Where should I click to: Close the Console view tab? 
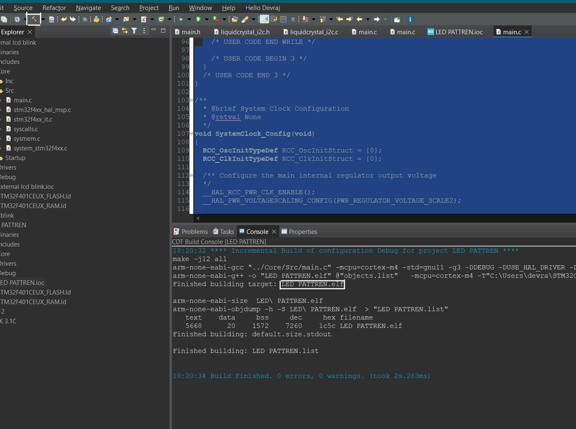pyautogui.click(x=274, y=232)
